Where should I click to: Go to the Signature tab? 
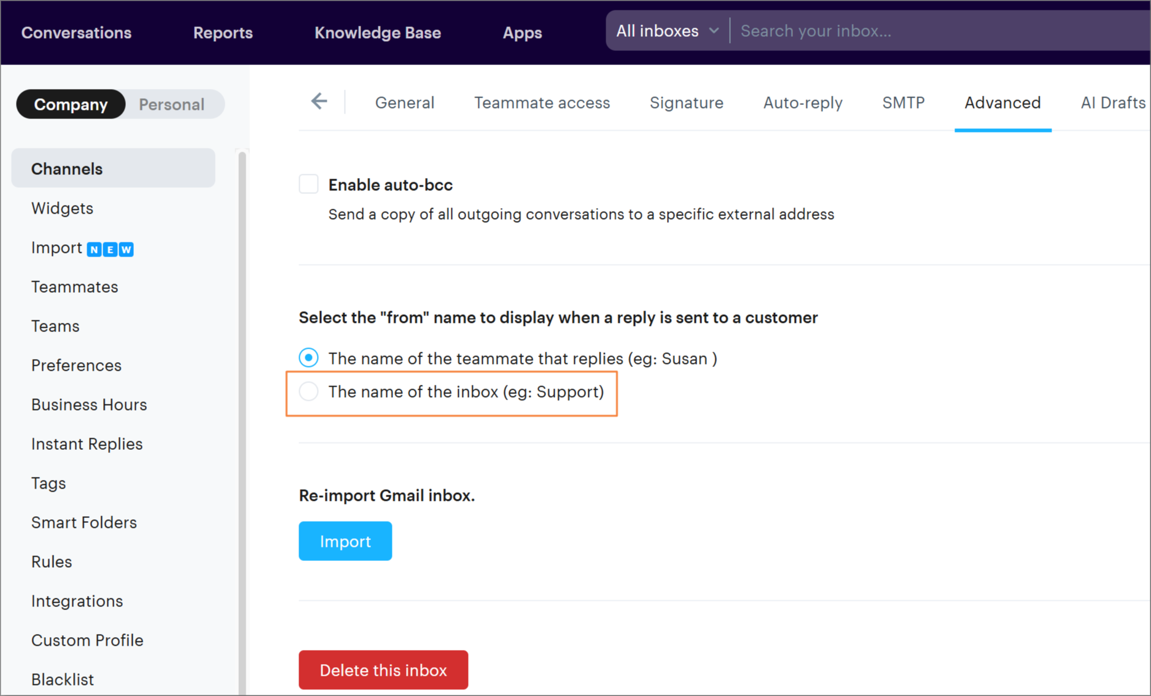click(686, 102)
